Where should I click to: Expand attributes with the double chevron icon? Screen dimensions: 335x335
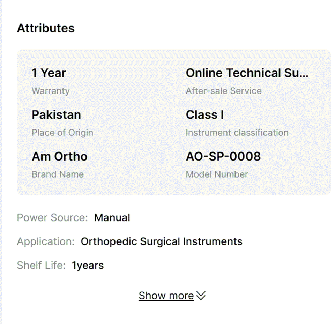201,296
